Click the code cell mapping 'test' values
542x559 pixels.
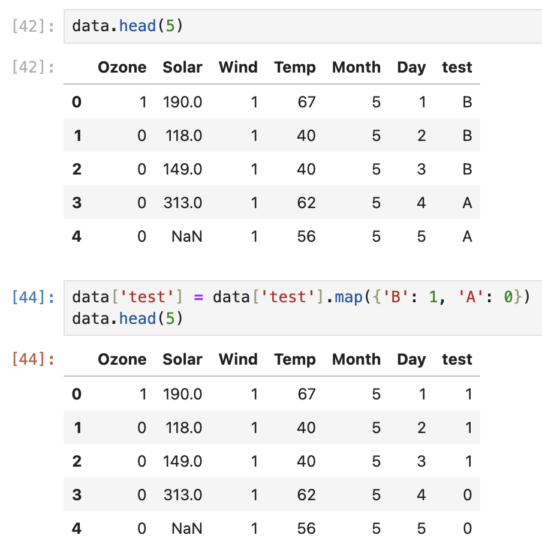[x=303, y=308]
